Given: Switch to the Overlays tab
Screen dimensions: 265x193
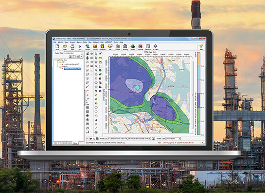Looking at the screenshot, I should pos(63,143).
